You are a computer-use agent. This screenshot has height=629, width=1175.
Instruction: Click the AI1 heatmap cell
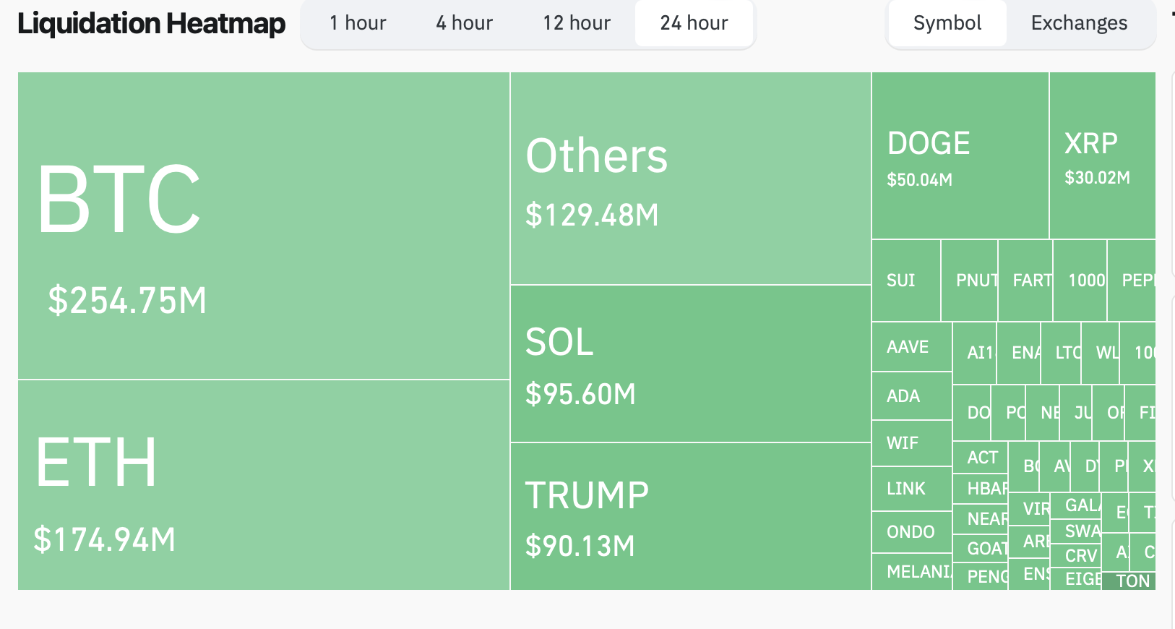974,353
